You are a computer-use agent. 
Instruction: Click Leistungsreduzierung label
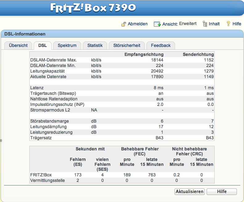(51, 133)
